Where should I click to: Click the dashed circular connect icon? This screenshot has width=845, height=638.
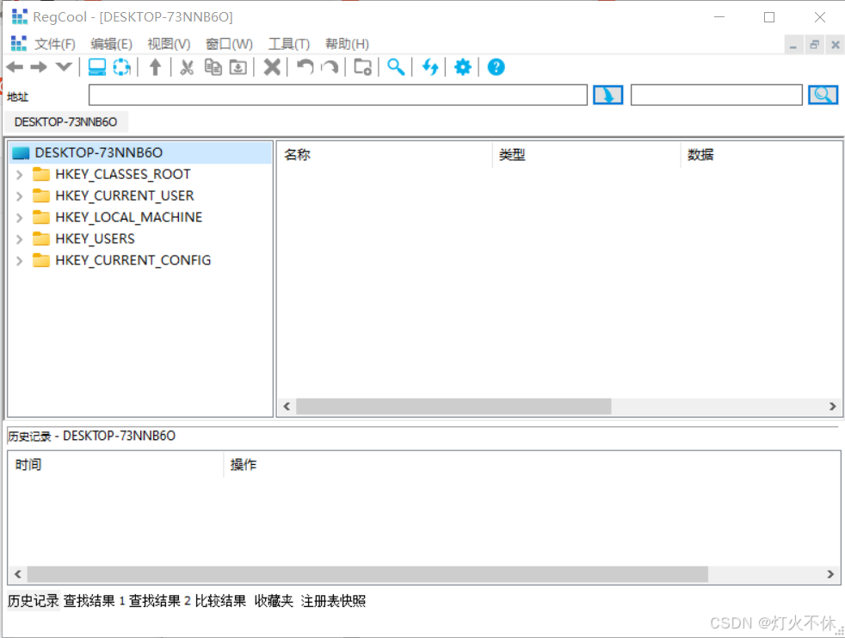coord(122,67)
